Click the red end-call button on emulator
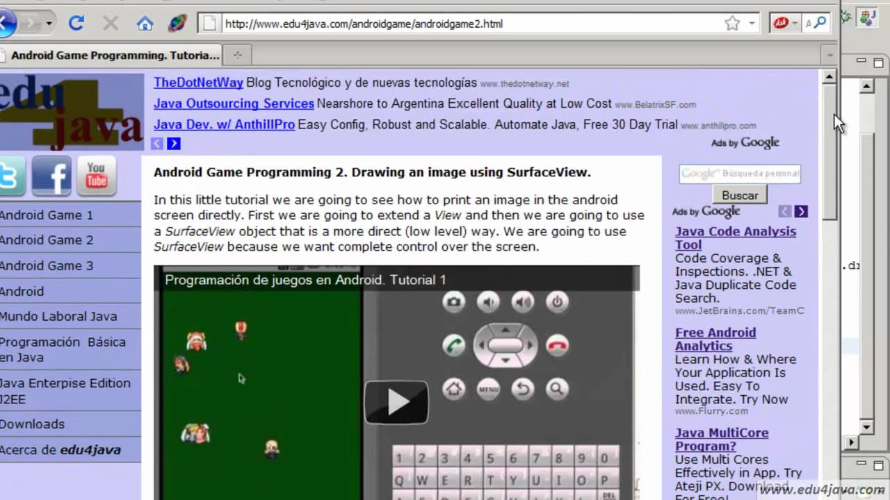 pyautogui.click(x=557, y=345)
